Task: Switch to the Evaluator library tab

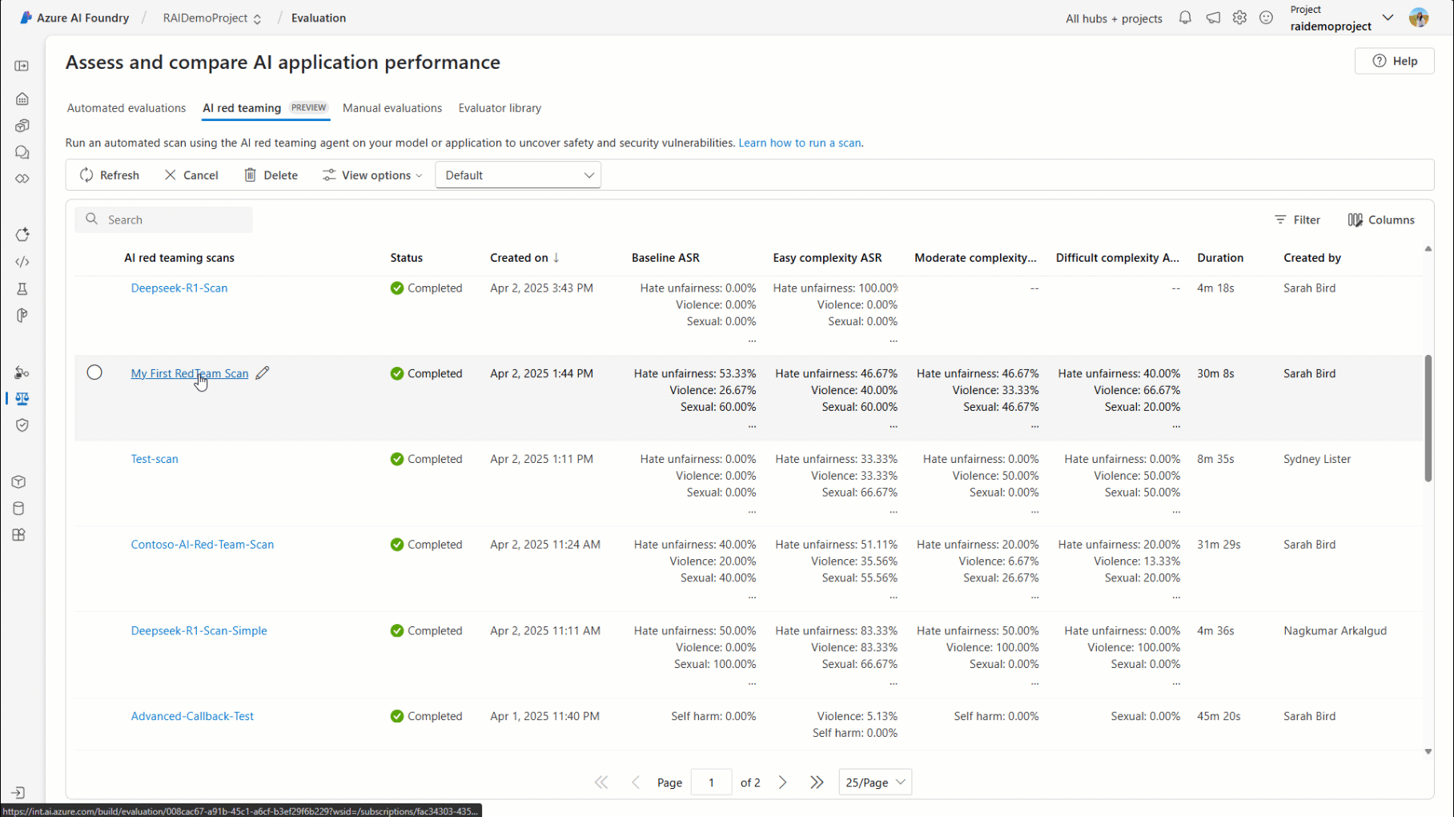Action: [x=500, y=108]
